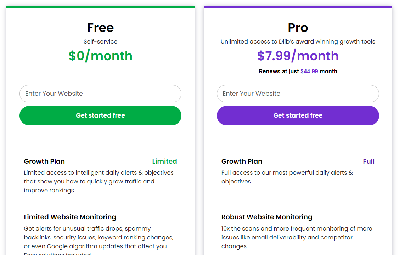Click the Growth Plan heading in Free column
The image size is (399, 255).
tap(44, 161)
